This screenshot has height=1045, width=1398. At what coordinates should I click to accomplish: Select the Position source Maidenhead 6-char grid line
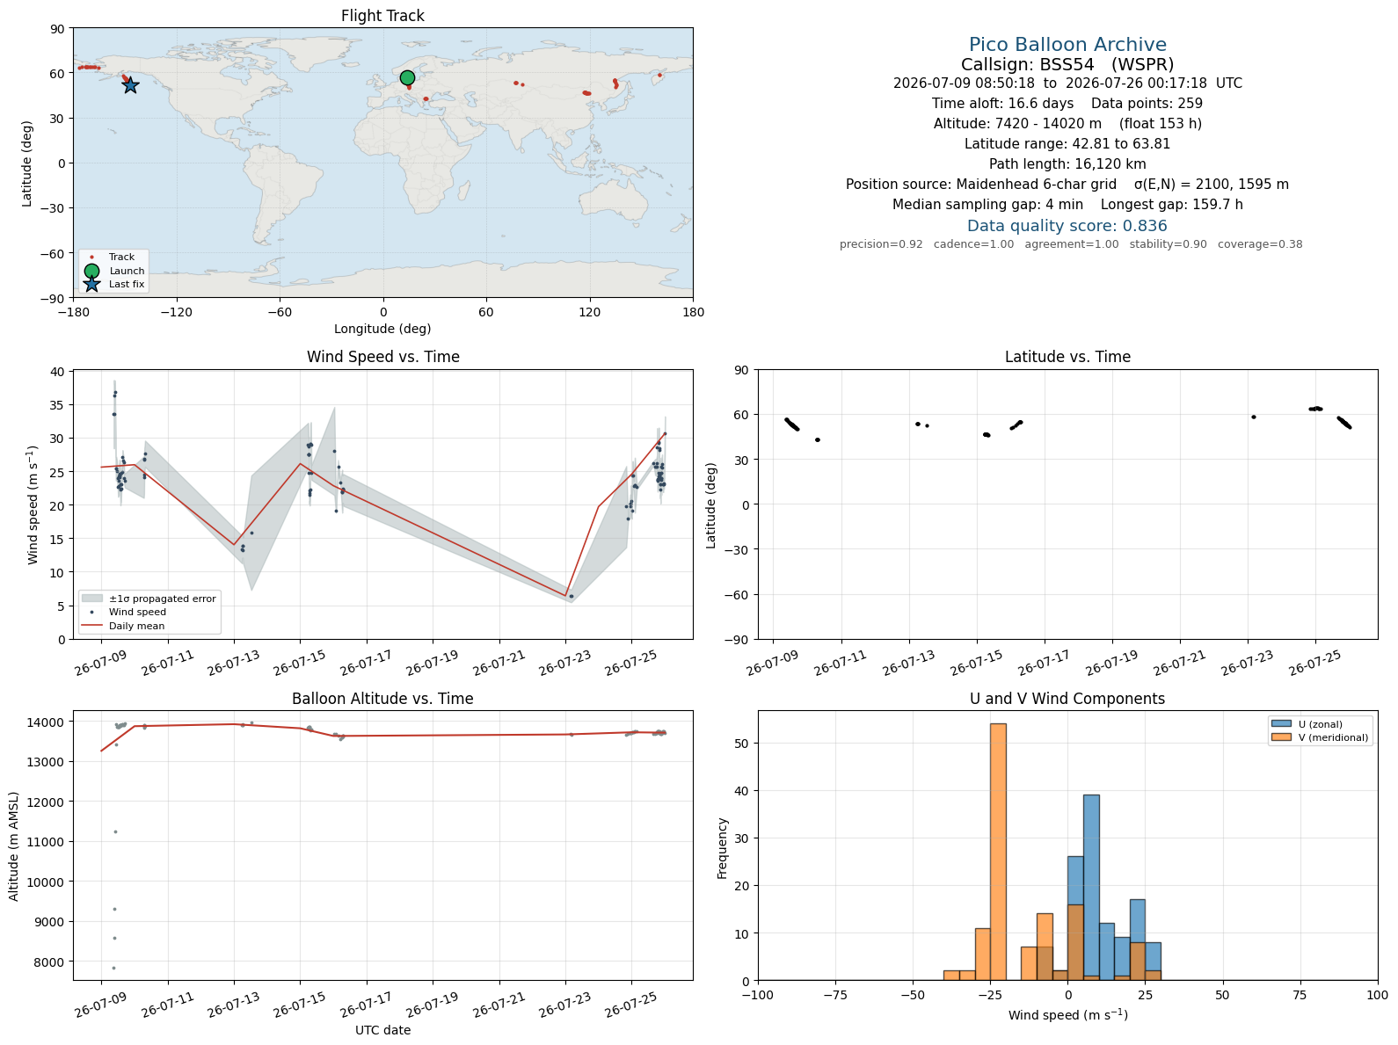[1067, 185]
